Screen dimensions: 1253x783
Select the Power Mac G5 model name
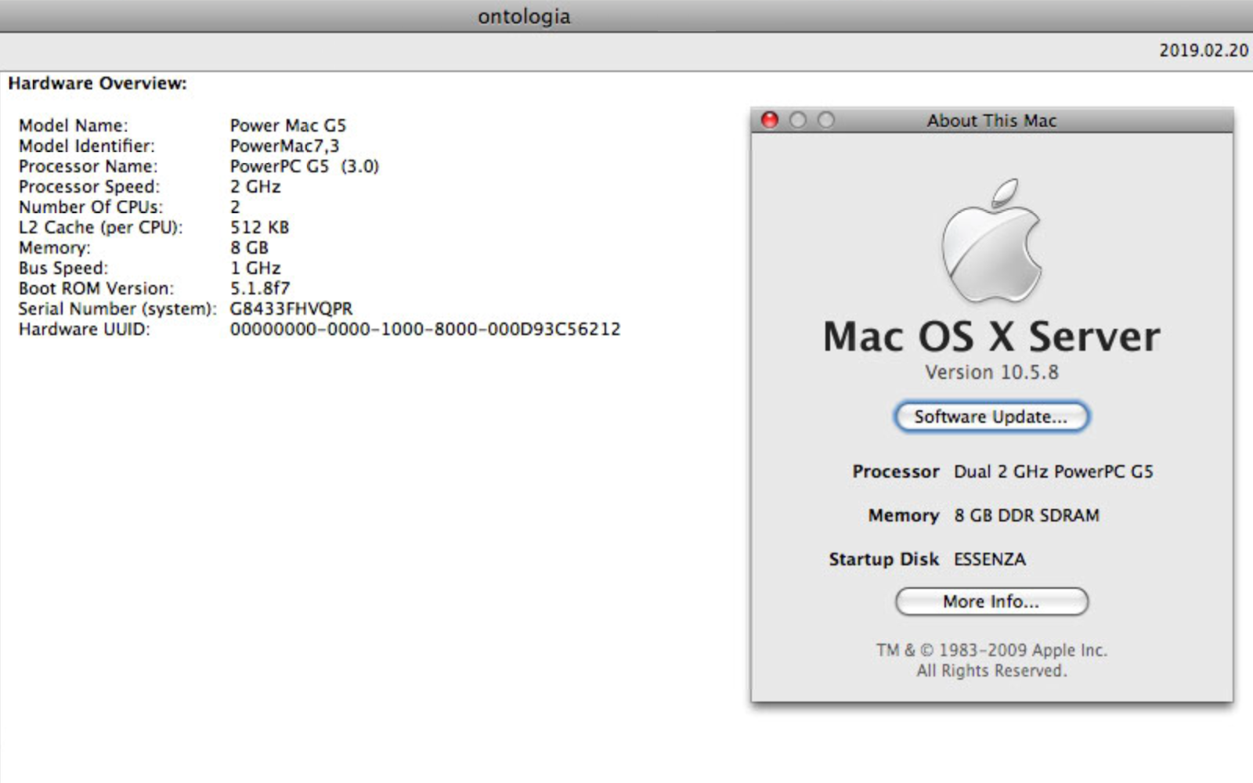coord(288,125)
